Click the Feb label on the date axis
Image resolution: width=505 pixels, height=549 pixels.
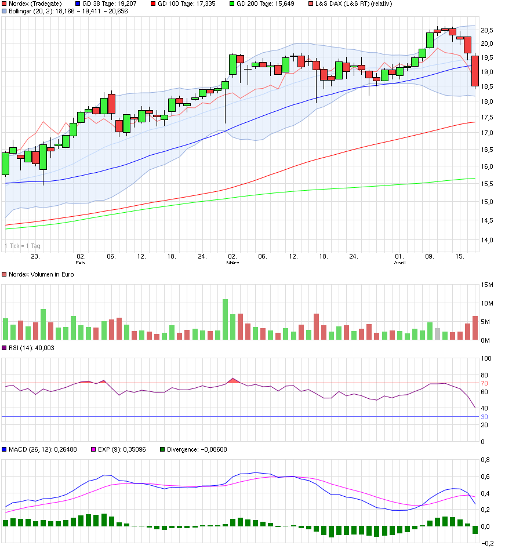79,262
